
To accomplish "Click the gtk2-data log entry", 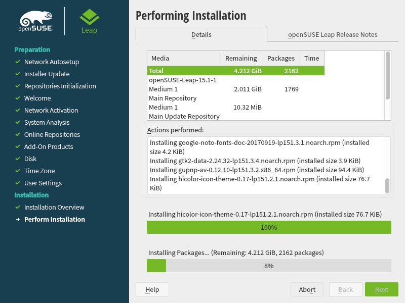I will pyautogui.click(x=255, y=161).
